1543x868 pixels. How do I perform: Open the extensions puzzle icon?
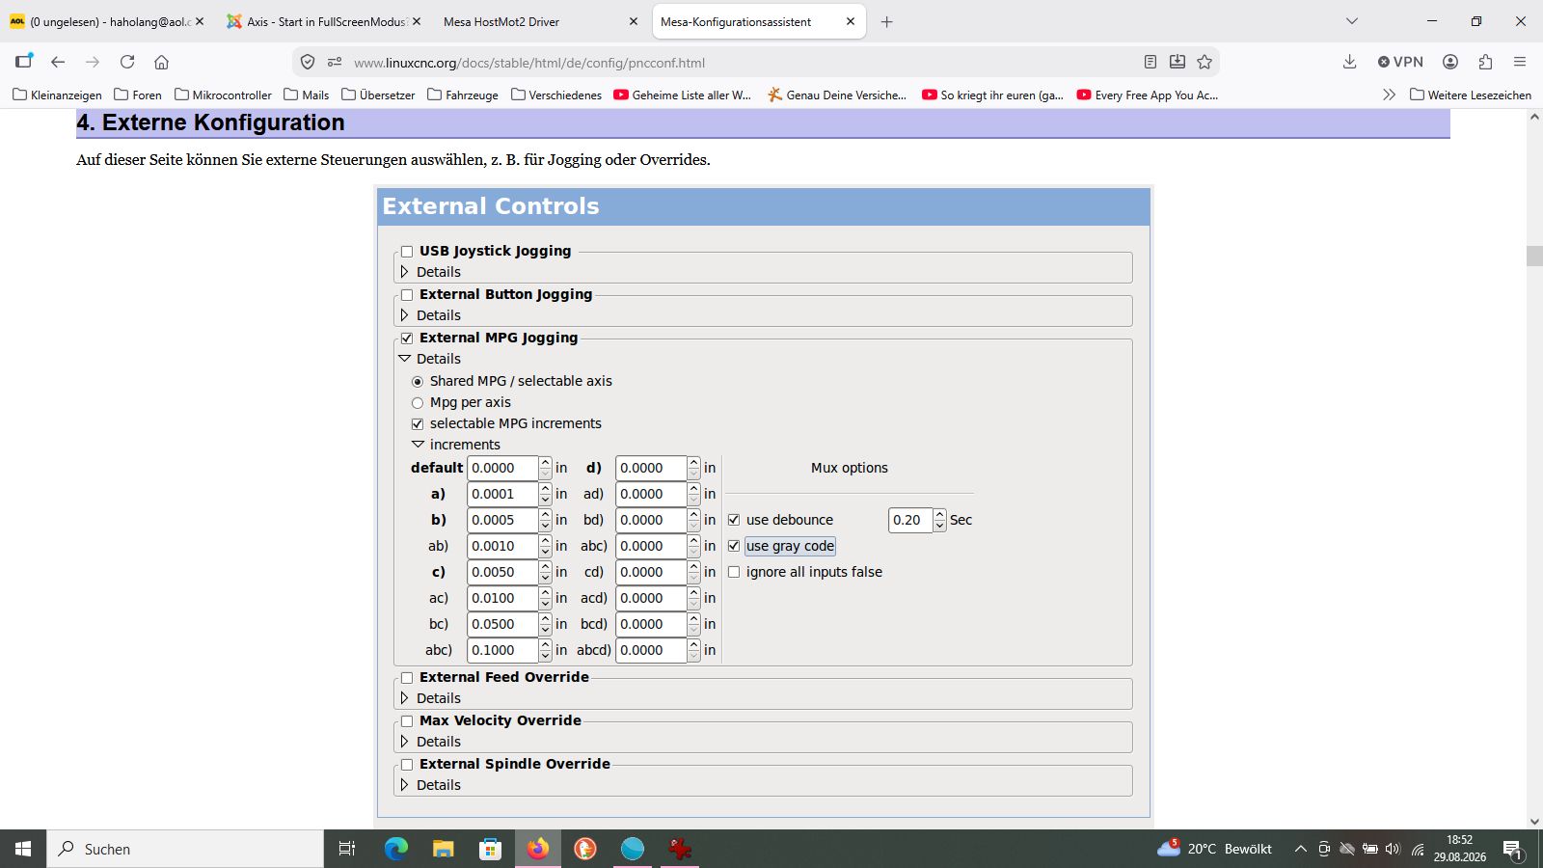coord(1485,62)
